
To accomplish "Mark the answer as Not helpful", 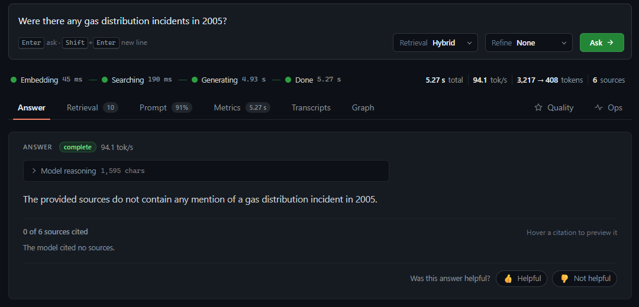I will coord(585,279).
